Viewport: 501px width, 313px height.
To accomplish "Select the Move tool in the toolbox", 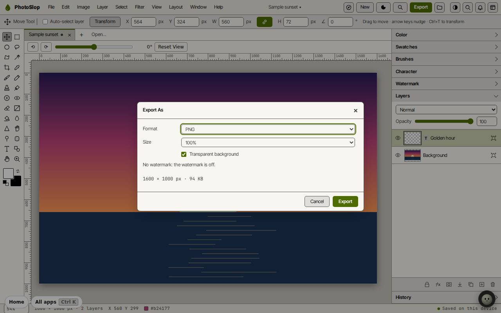I will [7, 37].
